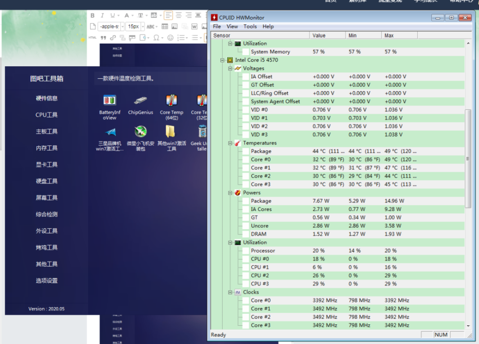Insert emoticon using the smiley icon
The image size is (479, 344).
click(x=170, y=37)
